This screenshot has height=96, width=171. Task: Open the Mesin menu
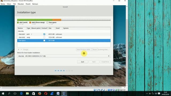[9, 4]
